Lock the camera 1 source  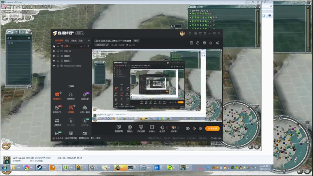[x=58, y=61]
